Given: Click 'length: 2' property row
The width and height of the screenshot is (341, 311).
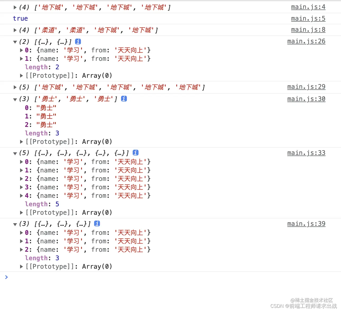Looking at the screenshot, I should 42,67.
